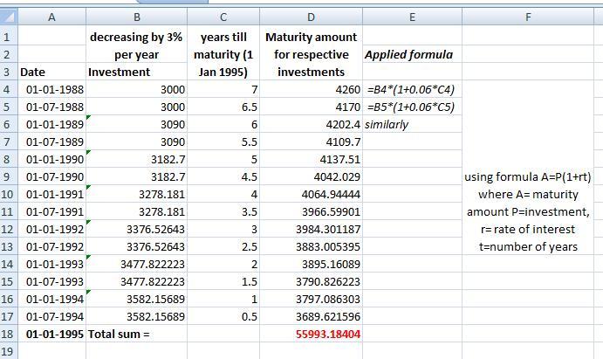Click the 'Date' header cell

[x=51, y=72]
